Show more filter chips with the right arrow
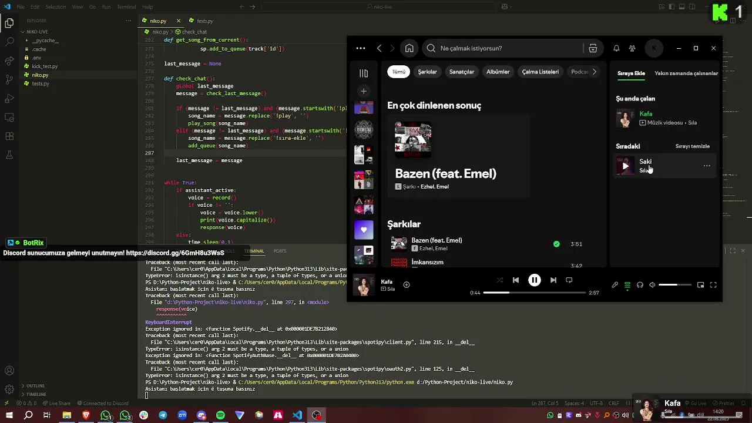Viewport: 752px width, 423px height. coord(594,72)
